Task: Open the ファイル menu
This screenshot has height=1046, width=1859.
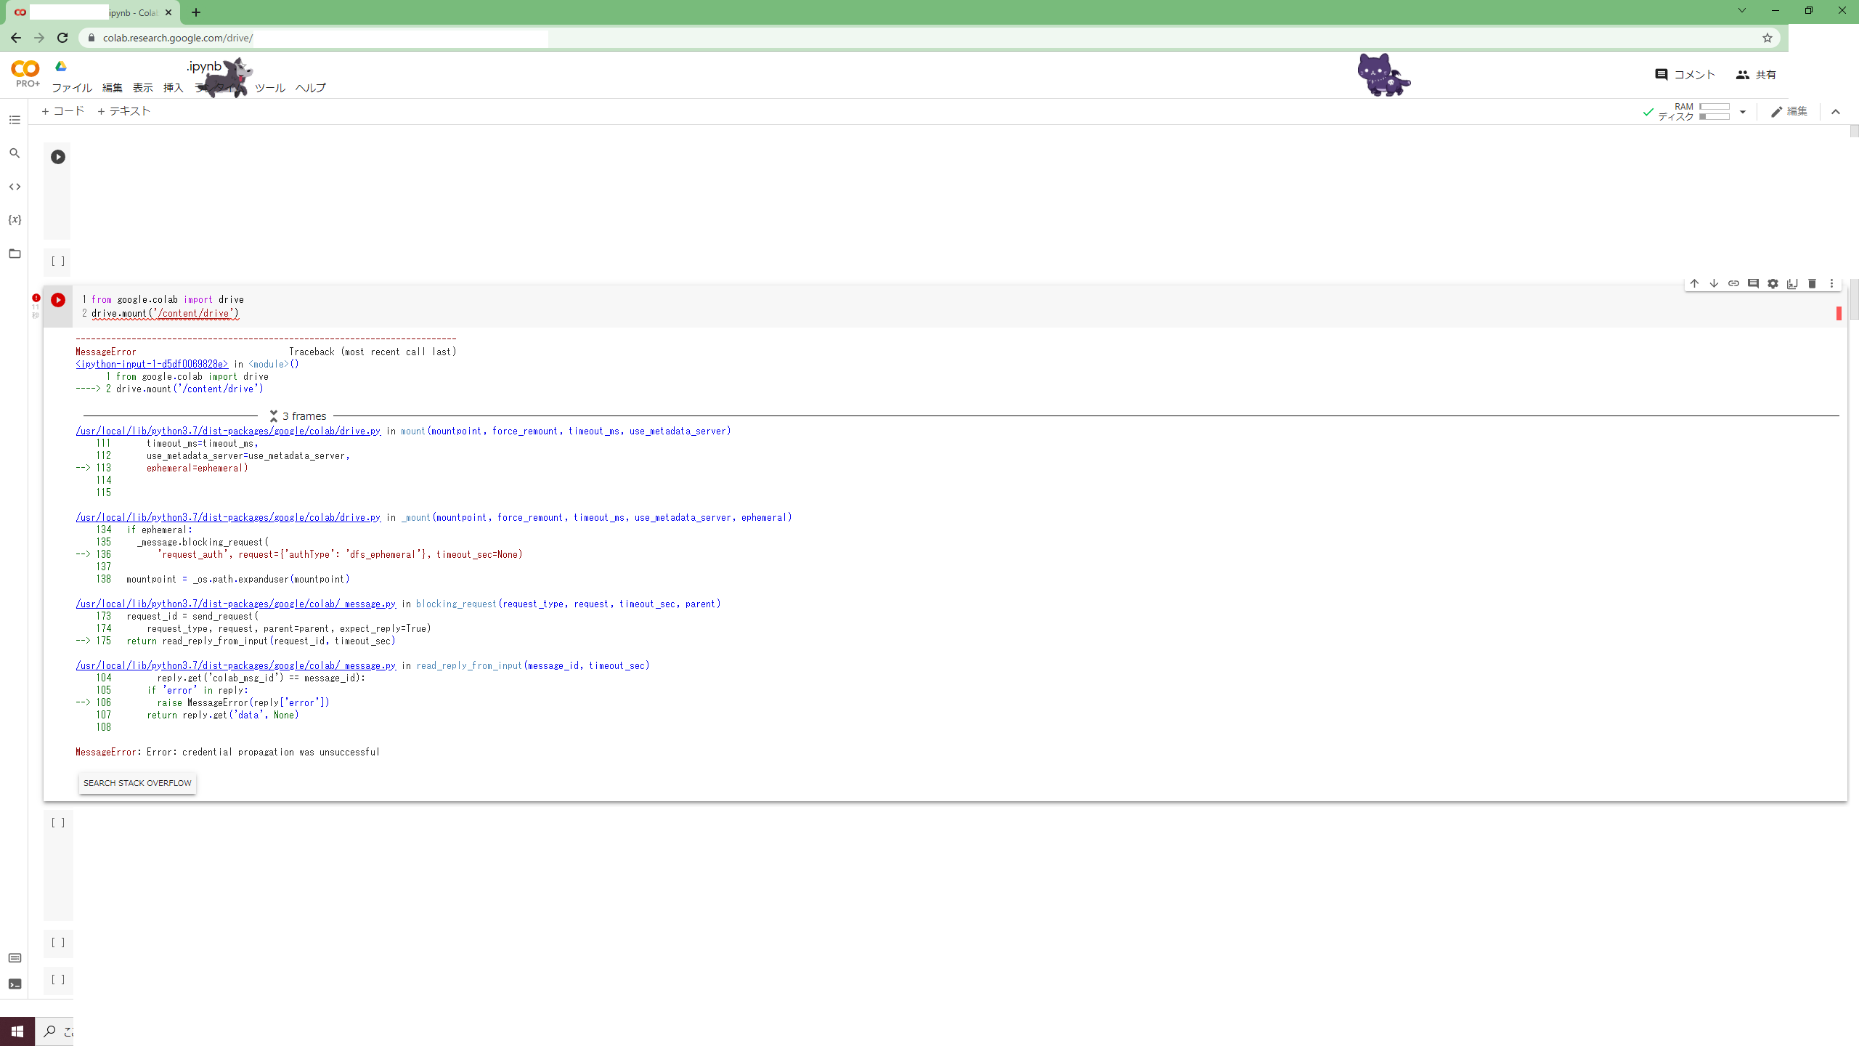Action: 71,88
